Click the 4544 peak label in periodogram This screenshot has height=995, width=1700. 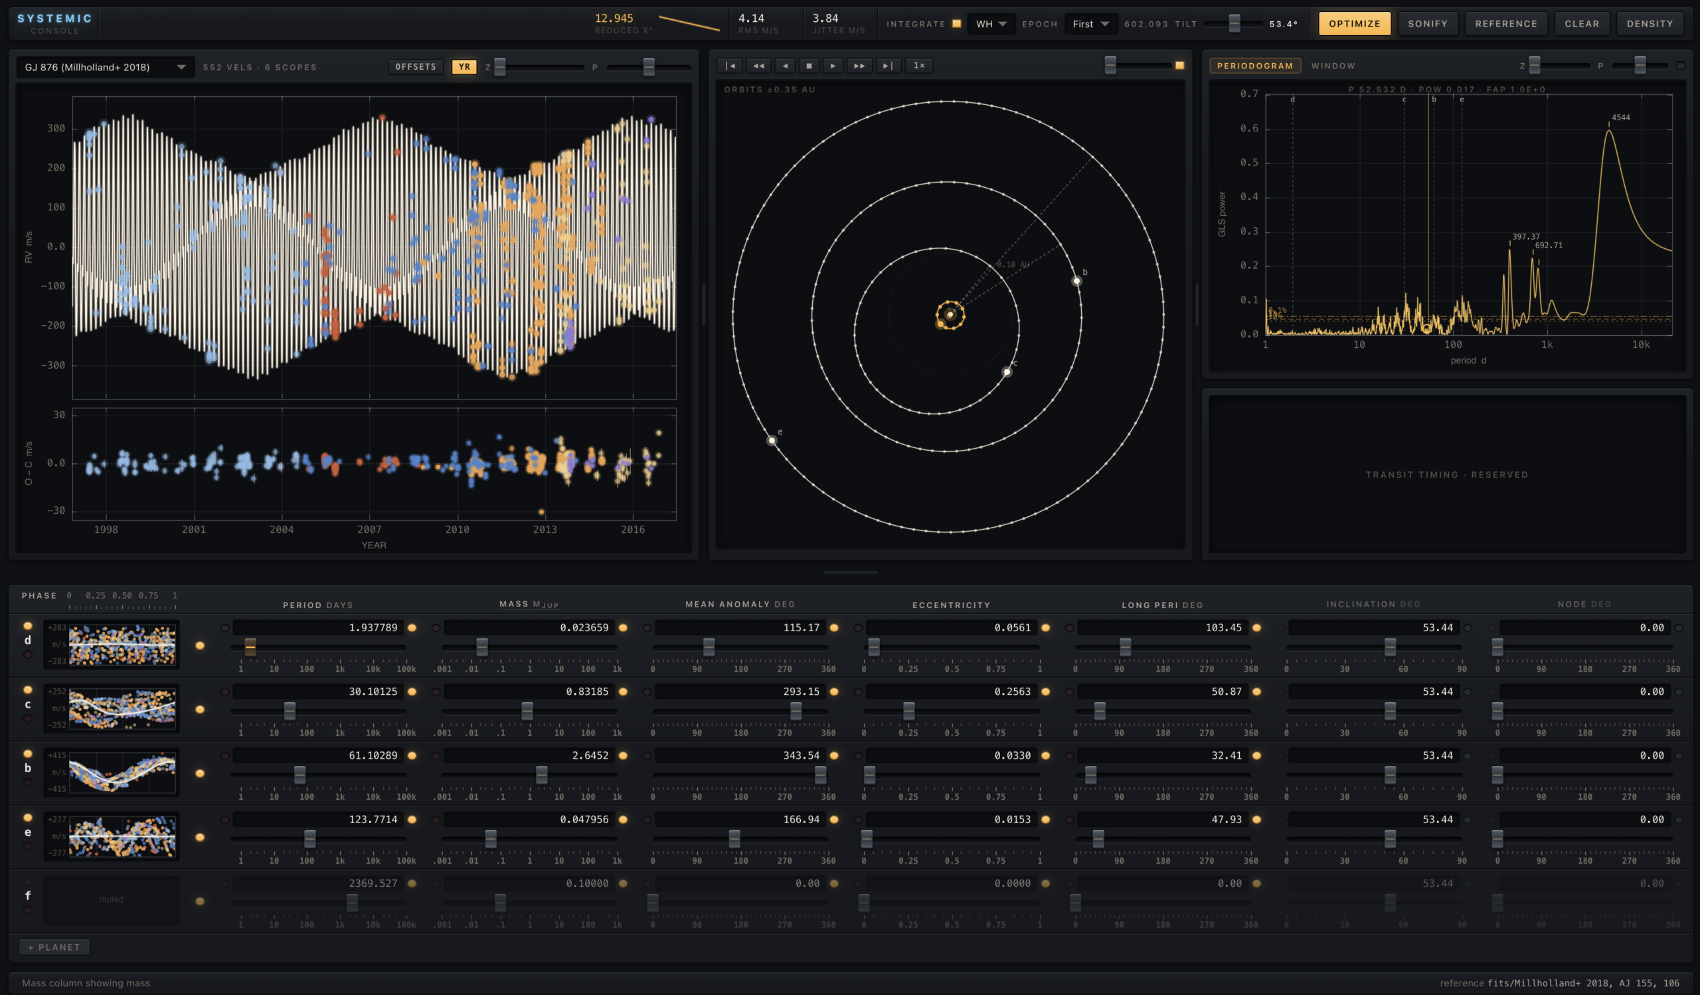pos(1620,118)
